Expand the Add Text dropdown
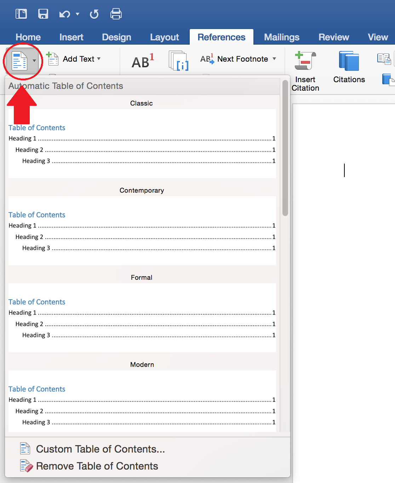This screenshot has width=395, height=483. [x=99, y=59]
